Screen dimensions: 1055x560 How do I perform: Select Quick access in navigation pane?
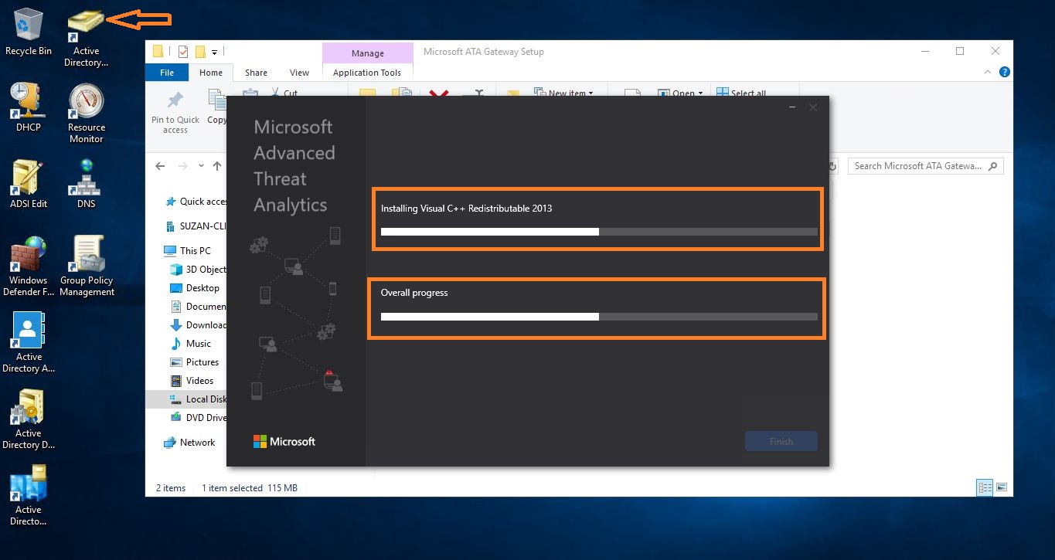coord(195,202)
